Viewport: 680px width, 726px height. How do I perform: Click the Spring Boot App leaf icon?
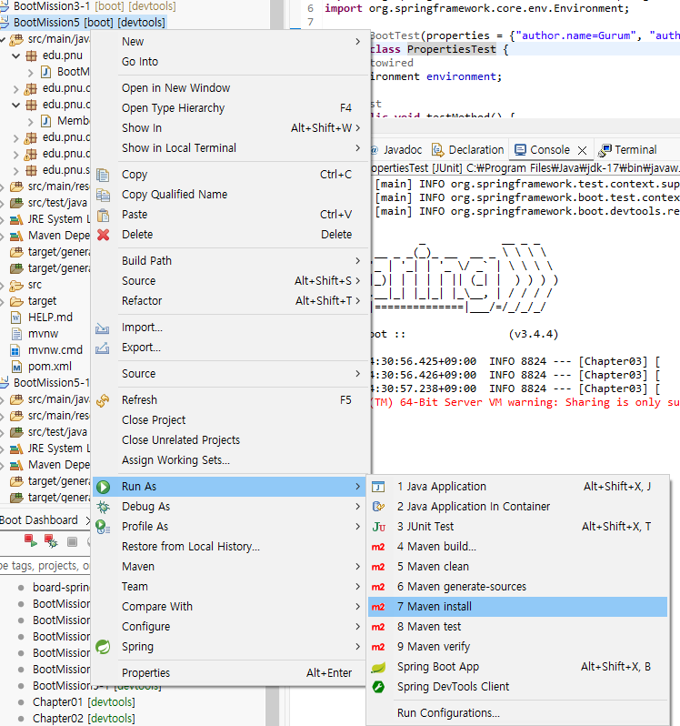(378, 667)
